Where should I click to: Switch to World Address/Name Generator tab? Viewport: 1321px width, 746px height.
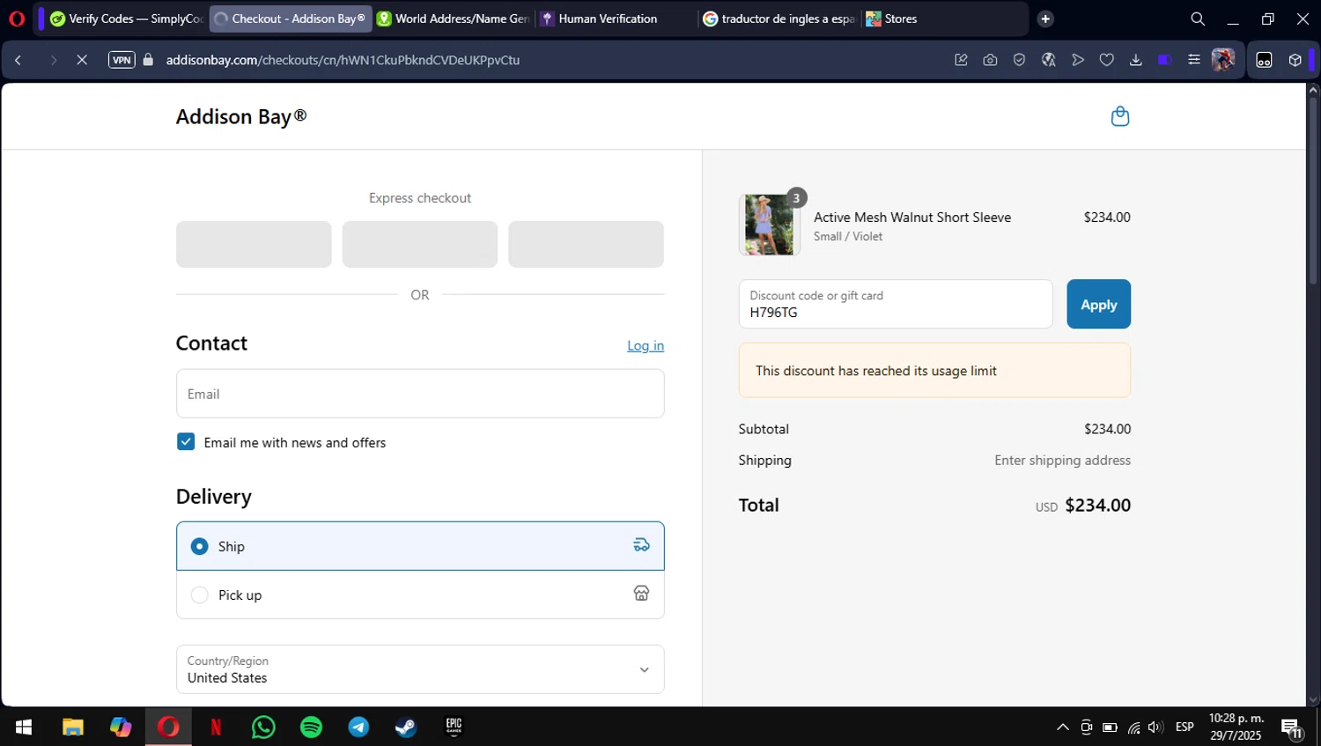click(454, 18)
